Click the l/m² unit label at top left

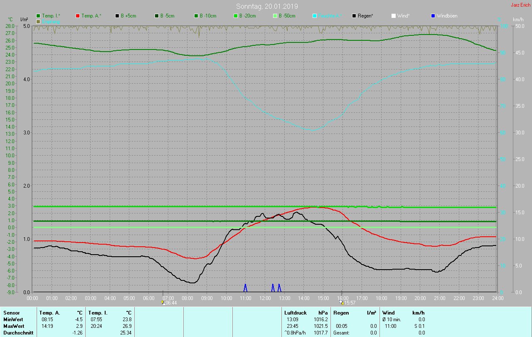point(24,20)
